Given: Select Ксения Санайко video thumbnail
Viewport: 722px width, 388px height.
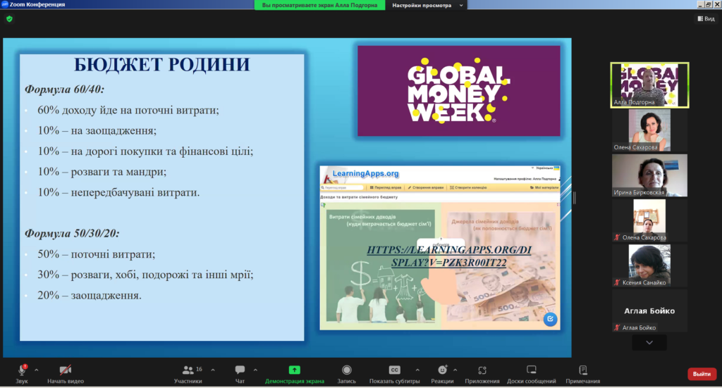Looking at the screenshot, I should (649, 265).
